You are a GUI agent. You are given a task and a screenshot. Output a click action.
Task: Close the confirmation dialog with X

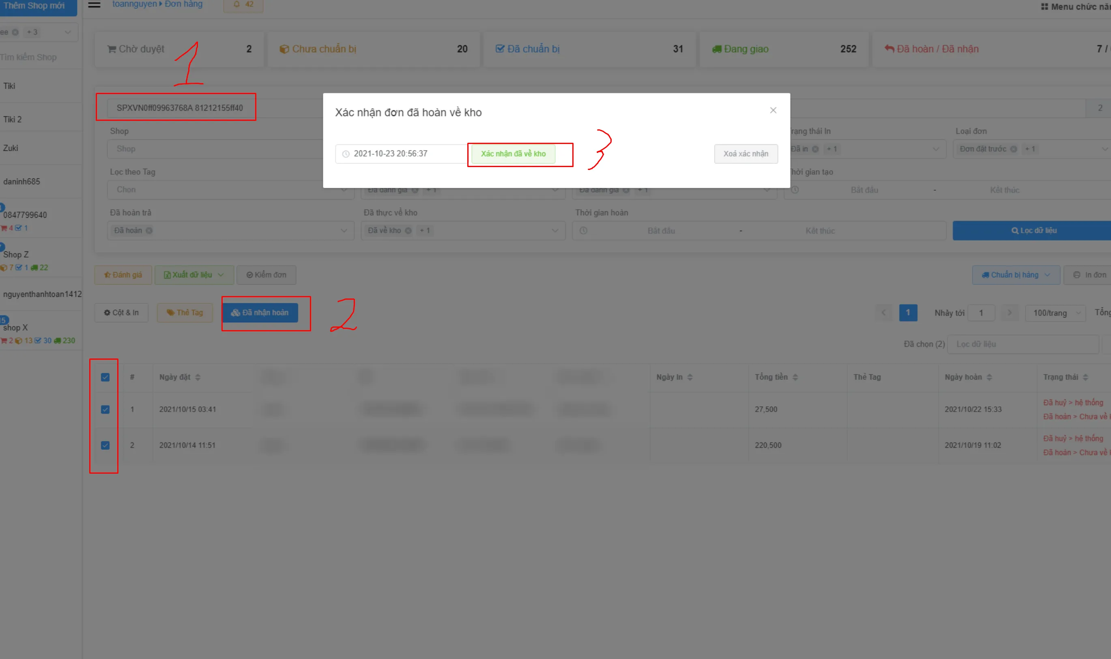773,110
